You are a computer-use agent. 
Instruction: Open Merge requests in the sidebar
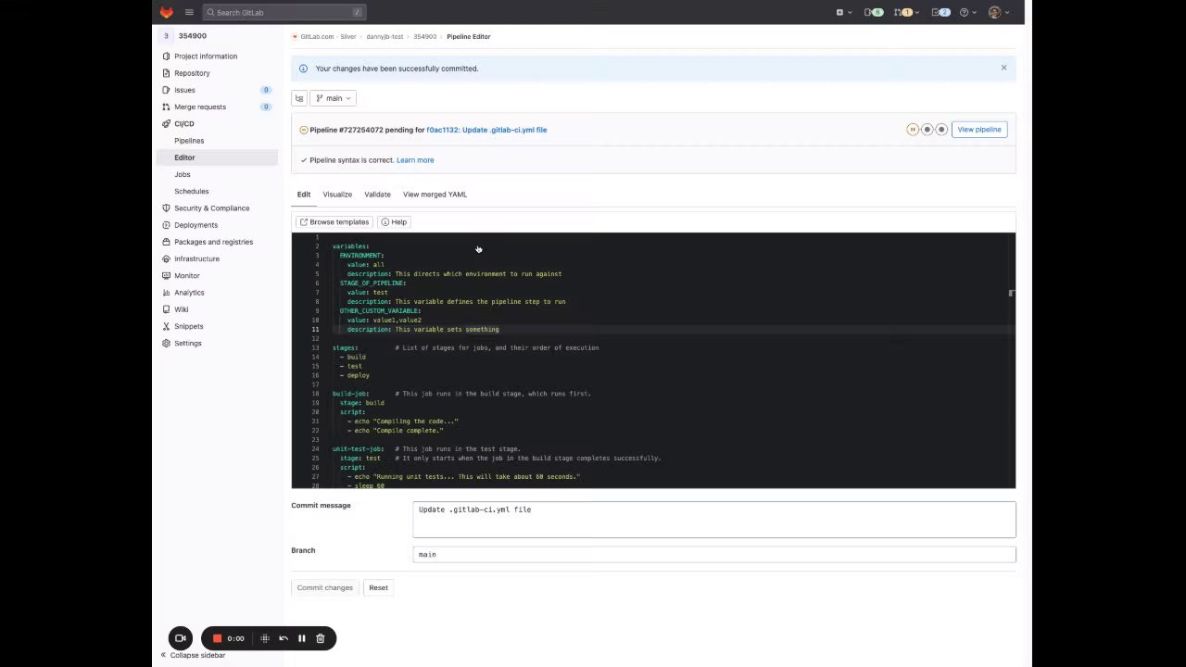[x=200, y=107]
